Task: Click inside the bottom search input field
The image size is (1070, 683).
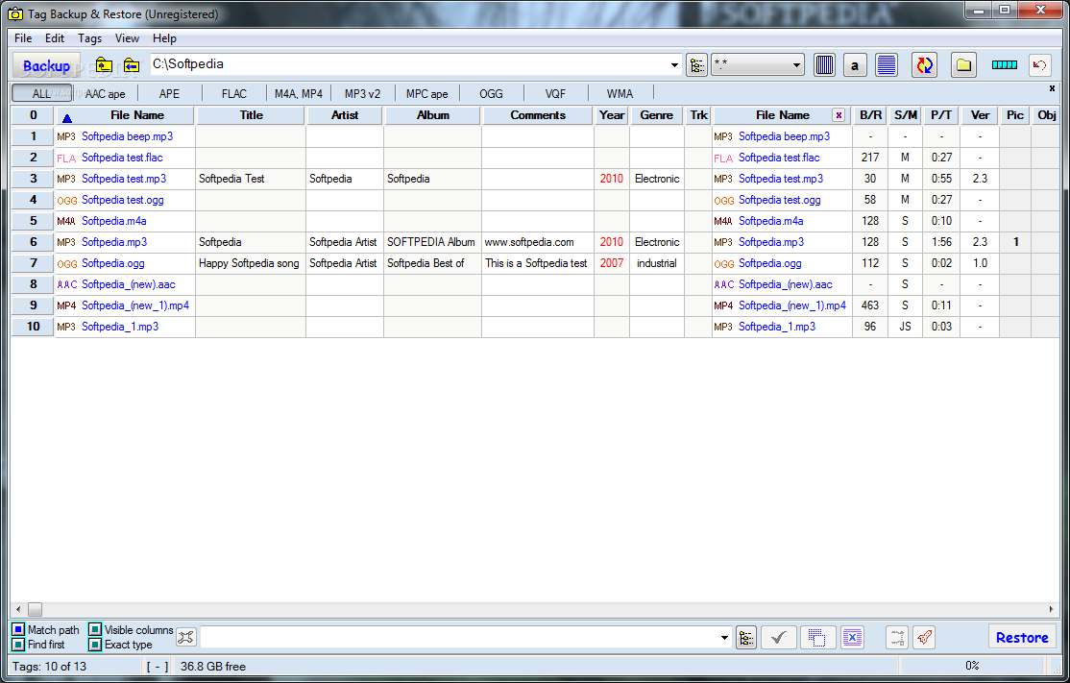Action: pyautogui.click(x=458, y=638)
